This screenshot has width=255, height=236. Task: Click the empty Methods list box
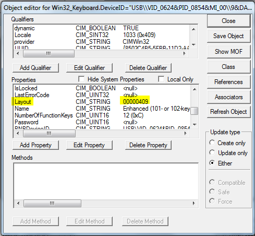(106, 182)
